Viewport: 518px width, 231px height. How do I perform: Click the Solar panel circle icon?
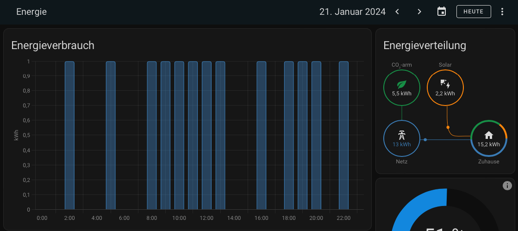point(445,87)
